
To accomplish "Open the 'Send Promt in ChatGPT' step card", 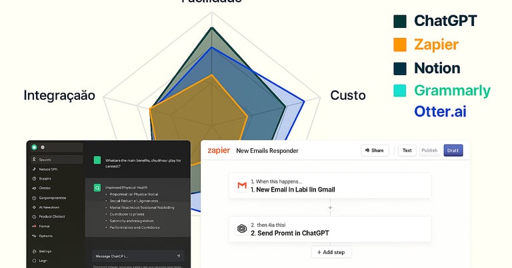I will tap(330, 229).
